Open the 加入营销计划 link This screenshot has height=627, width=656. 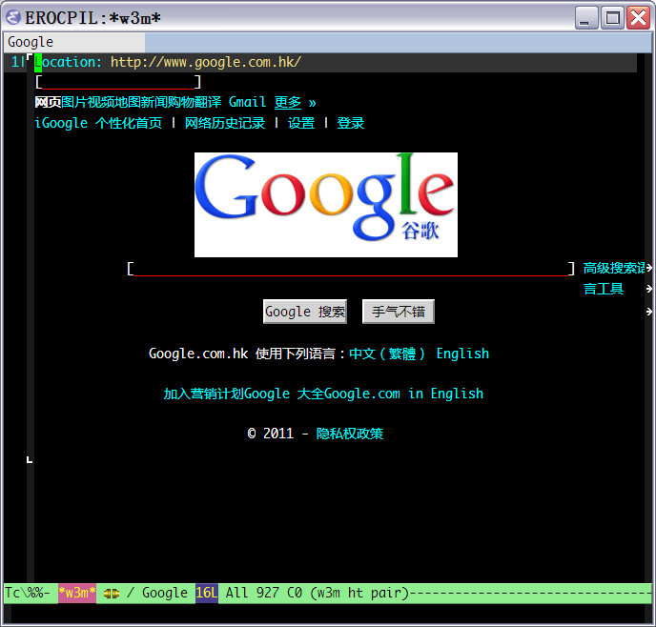(x=203, y=394)
